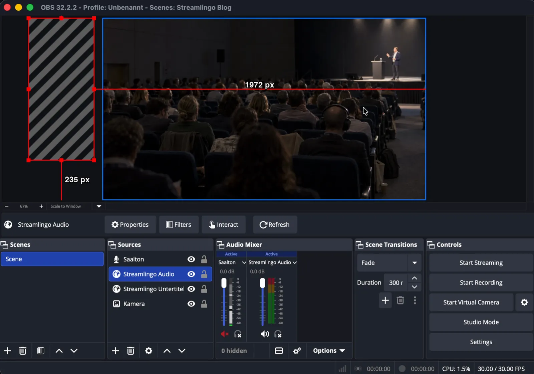The width and height of the screenshot is (534, 374).
Task: Click Start Recording
Action: coord(481,283)
